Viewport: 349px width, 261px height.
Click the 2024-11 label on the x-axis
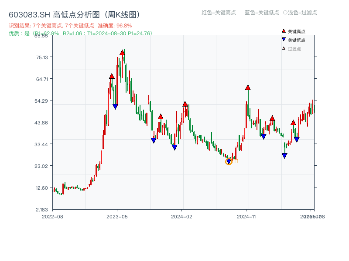tap(246, 216)
